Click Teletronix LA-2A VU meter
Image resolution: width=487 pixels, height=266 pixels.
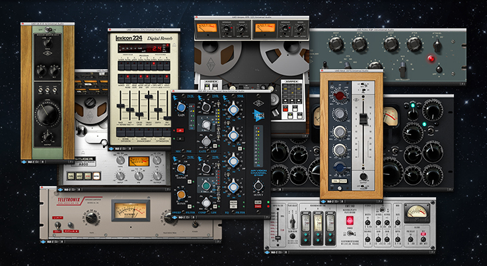pyautogui.click(x=131, y=211)
